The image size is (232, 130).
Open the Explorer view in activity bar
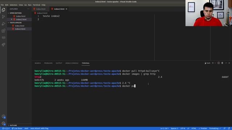point(3,10)
